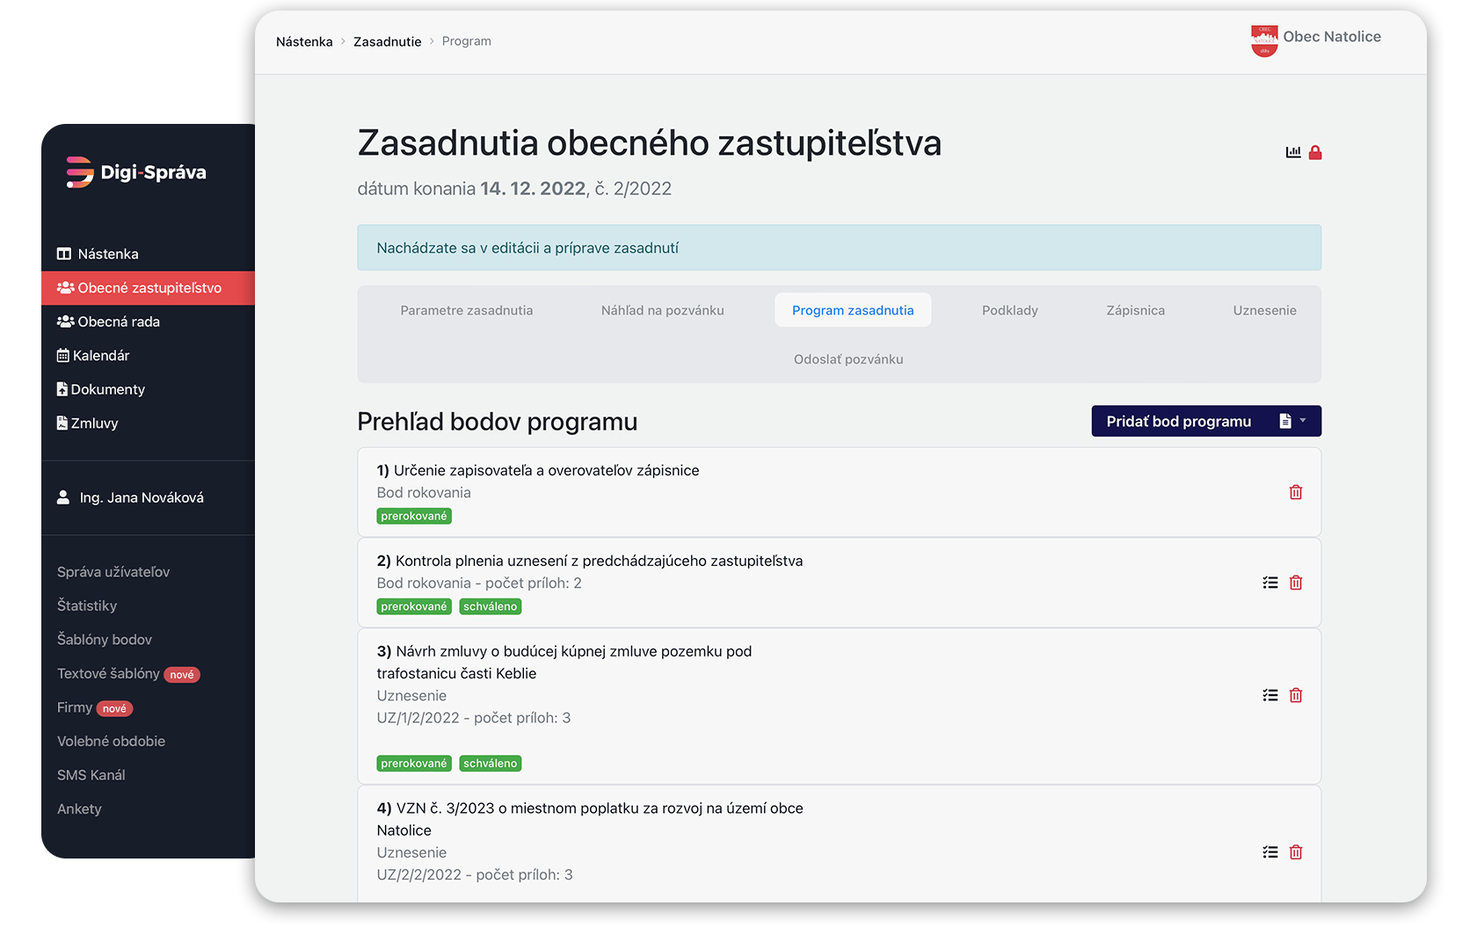
Task: Click the people icon beside Obecné zastupiteľstvo
Action: (65, 287)
